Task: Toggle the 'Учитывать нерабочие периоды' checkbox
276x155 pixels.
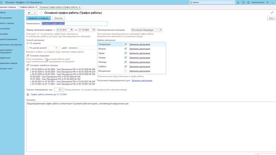Action: (x=28, y=65)
